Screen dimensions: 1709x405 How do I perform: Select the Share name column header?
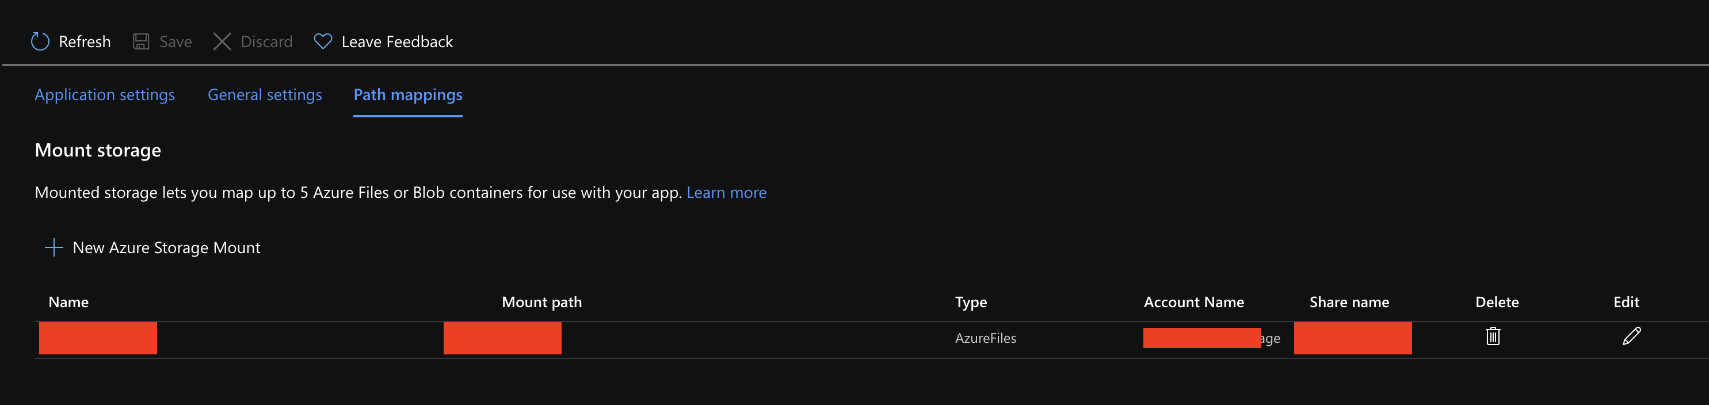click(1349, 301)
